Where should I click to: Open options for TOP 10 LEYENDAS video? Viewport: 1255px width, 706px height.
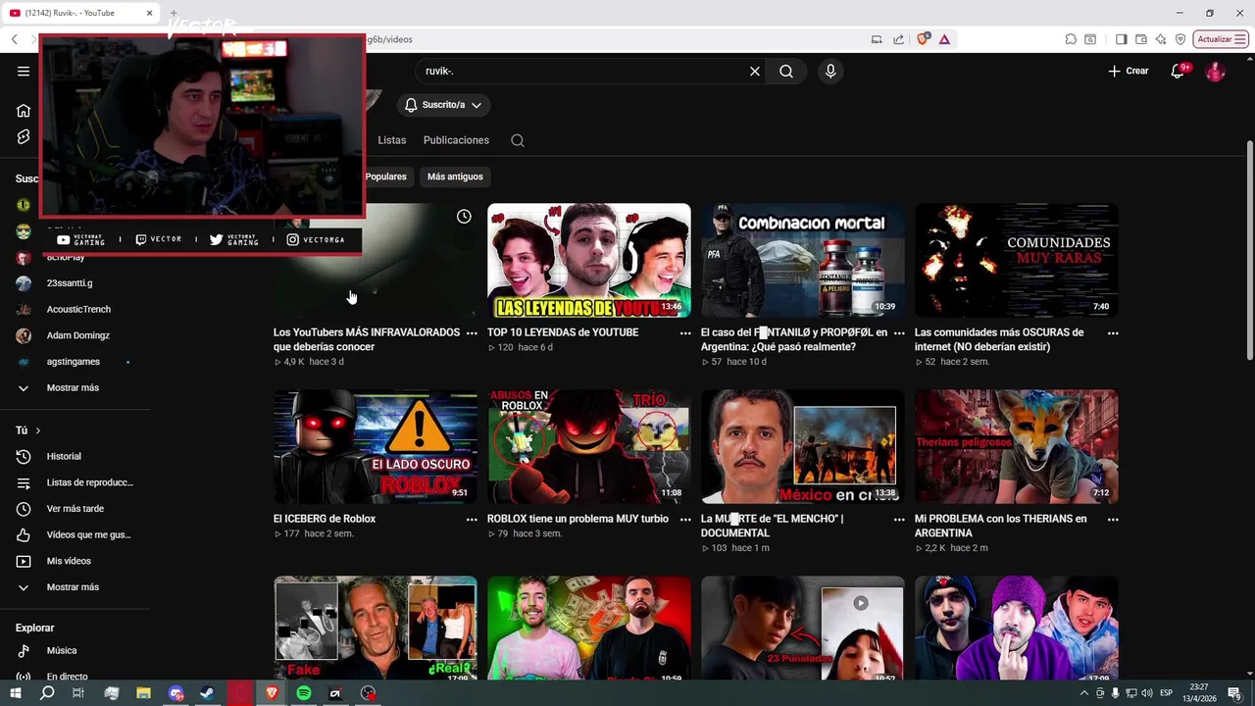685,333
